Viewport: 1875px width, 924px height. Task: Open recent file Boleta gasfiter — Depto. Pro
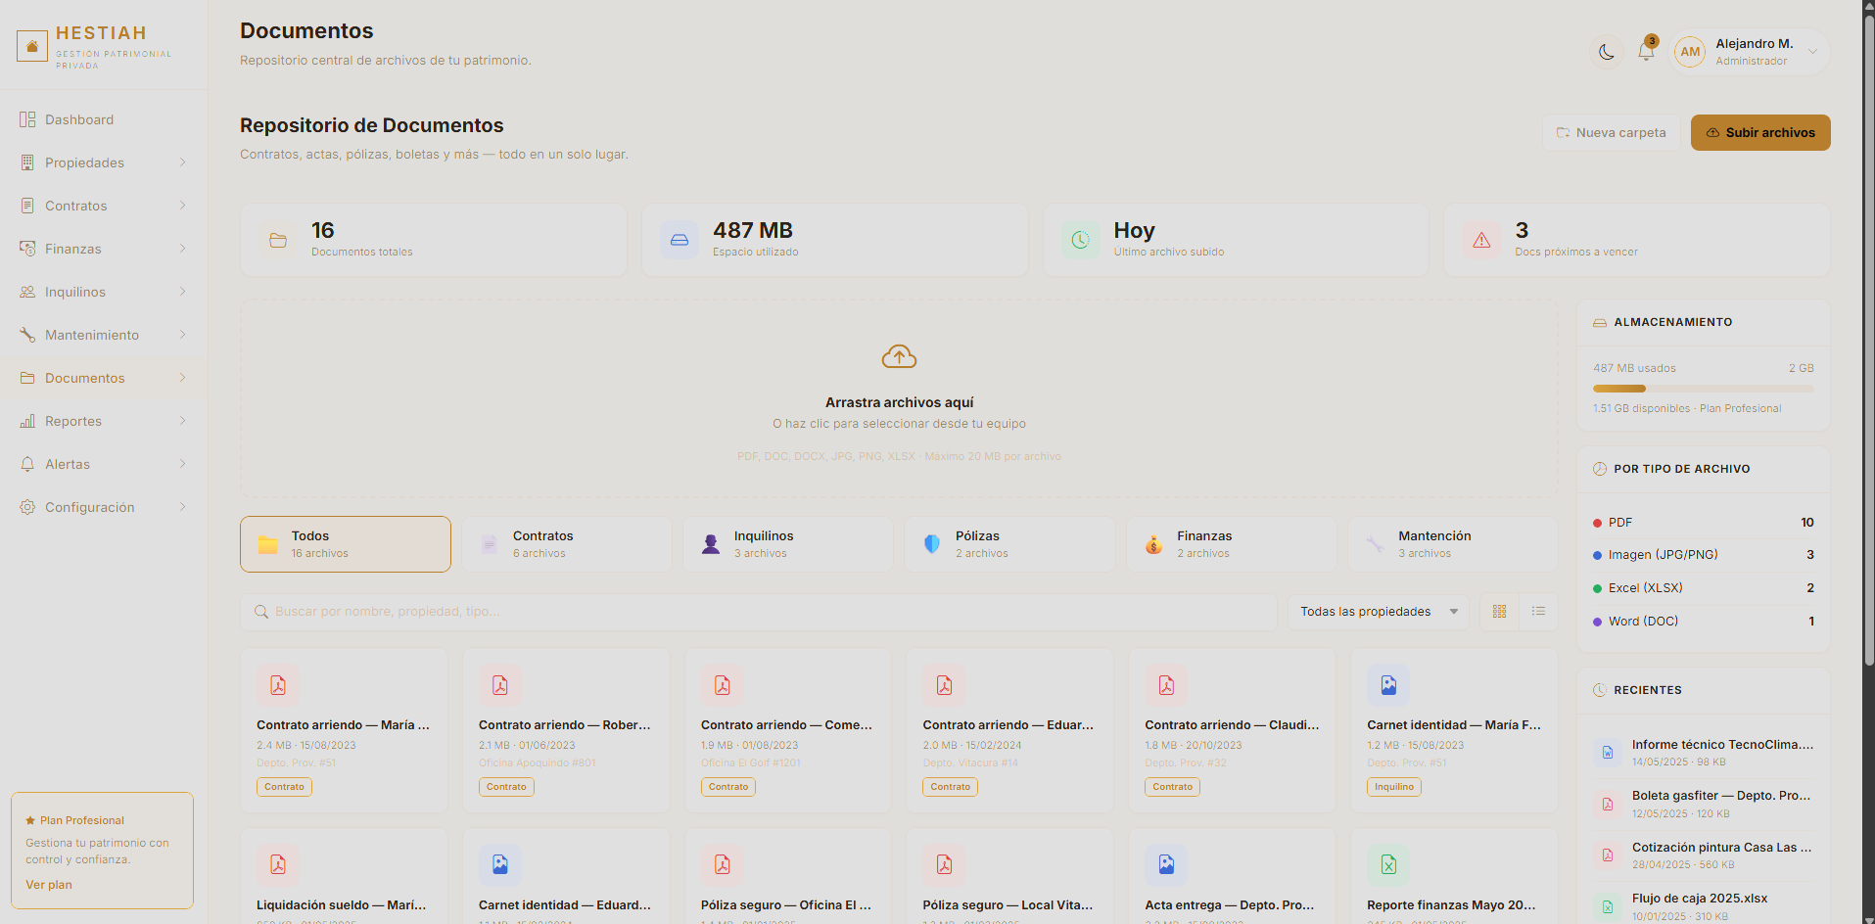(1704, 804)
